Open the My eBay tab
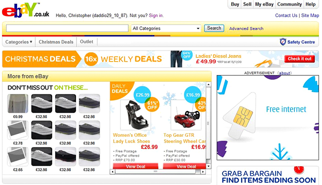Image resolution: width=322 pixels, height=185 pixels. click(264, 4)
